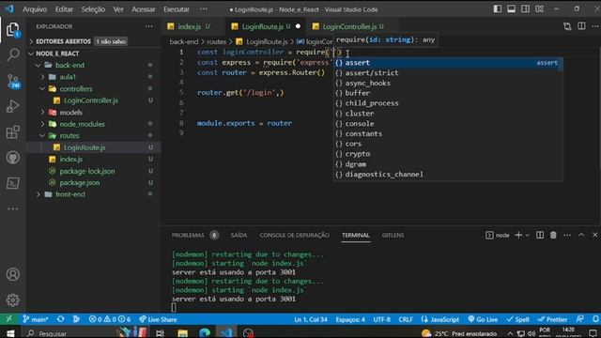The height and width of the screenshot is (338, 601).
Task: Switch to the GitLens panel tab
Action: click(x=393, y=235)
